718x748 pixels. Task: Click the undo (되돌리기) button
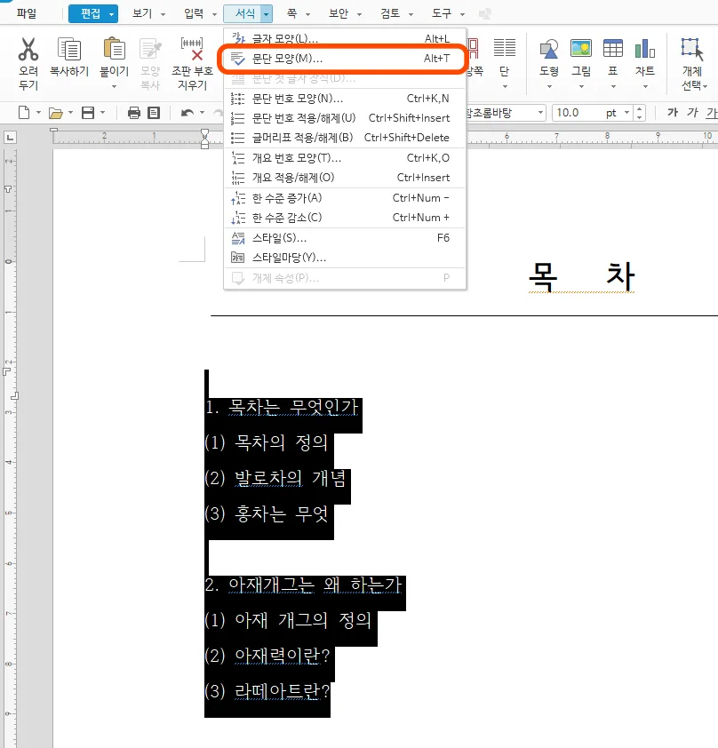pos(188,113)
